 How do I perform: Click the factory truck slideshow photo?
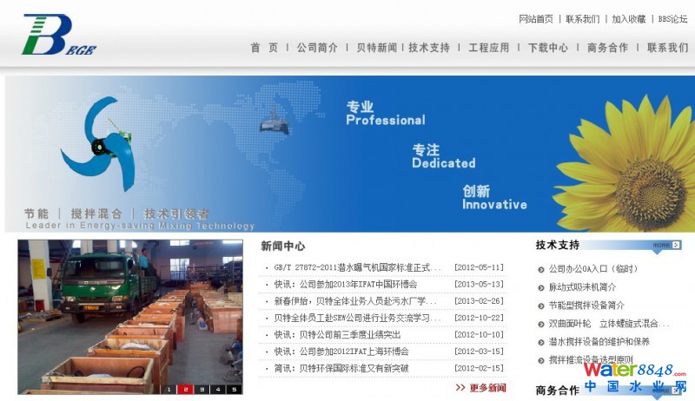[x=130, y=312]
